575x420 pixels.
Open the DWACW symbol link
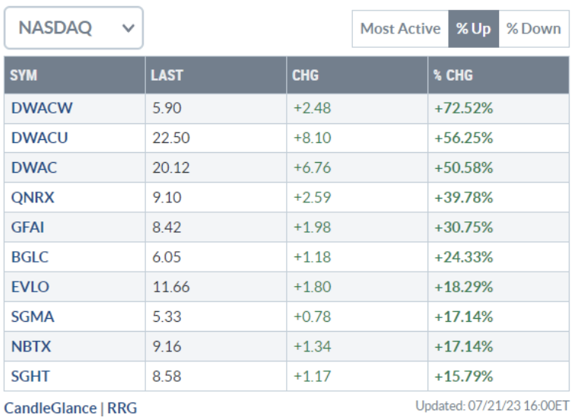click(x=42, y=108)
